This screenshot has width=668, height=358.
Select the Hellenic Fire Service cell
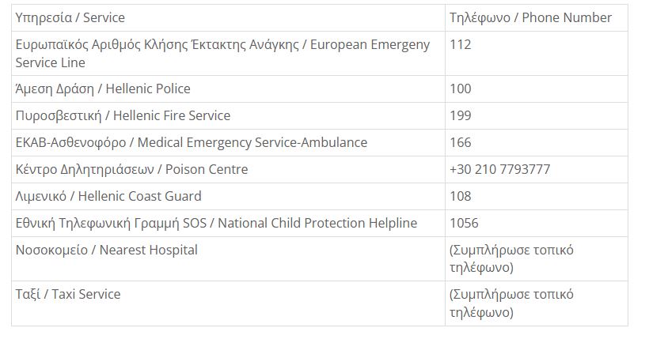click(x=229, y=115)
